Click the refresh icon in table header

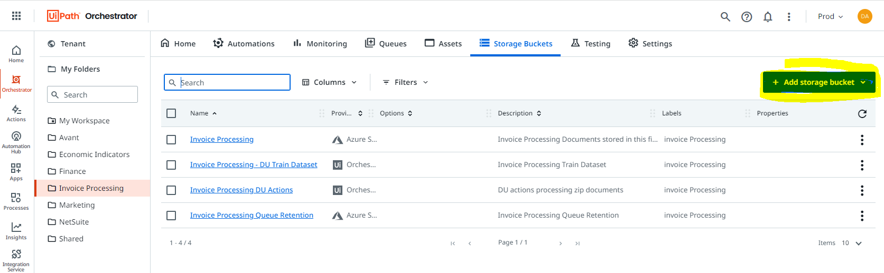(x=862, y=113)
